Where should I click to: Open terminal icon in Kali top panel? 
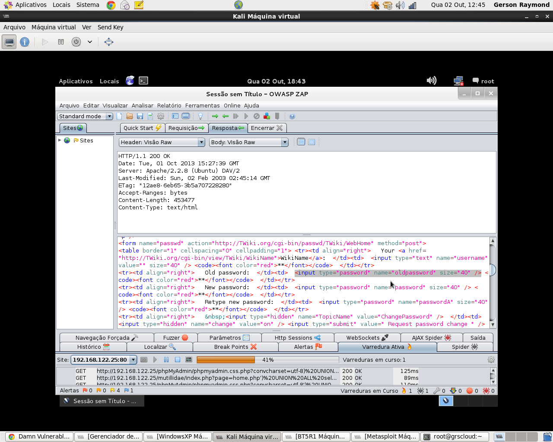(x=143, y=81)
